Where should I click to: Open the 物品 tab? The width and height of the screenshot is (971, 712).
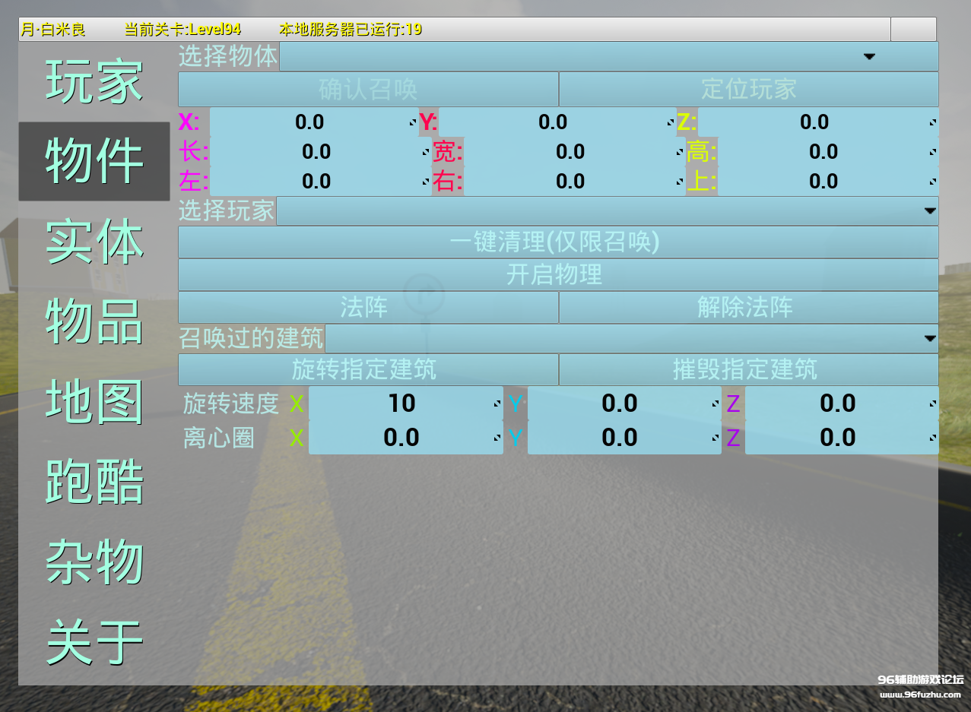point(94,321)
